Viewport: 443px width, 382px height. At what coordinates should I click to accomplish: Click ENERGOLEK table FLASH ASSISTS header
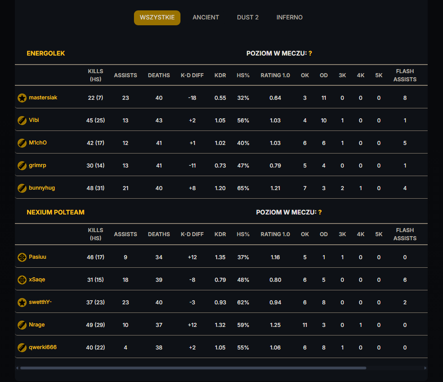[405, 75]
